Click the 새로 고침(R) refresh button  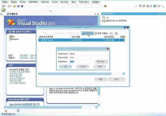101,33
